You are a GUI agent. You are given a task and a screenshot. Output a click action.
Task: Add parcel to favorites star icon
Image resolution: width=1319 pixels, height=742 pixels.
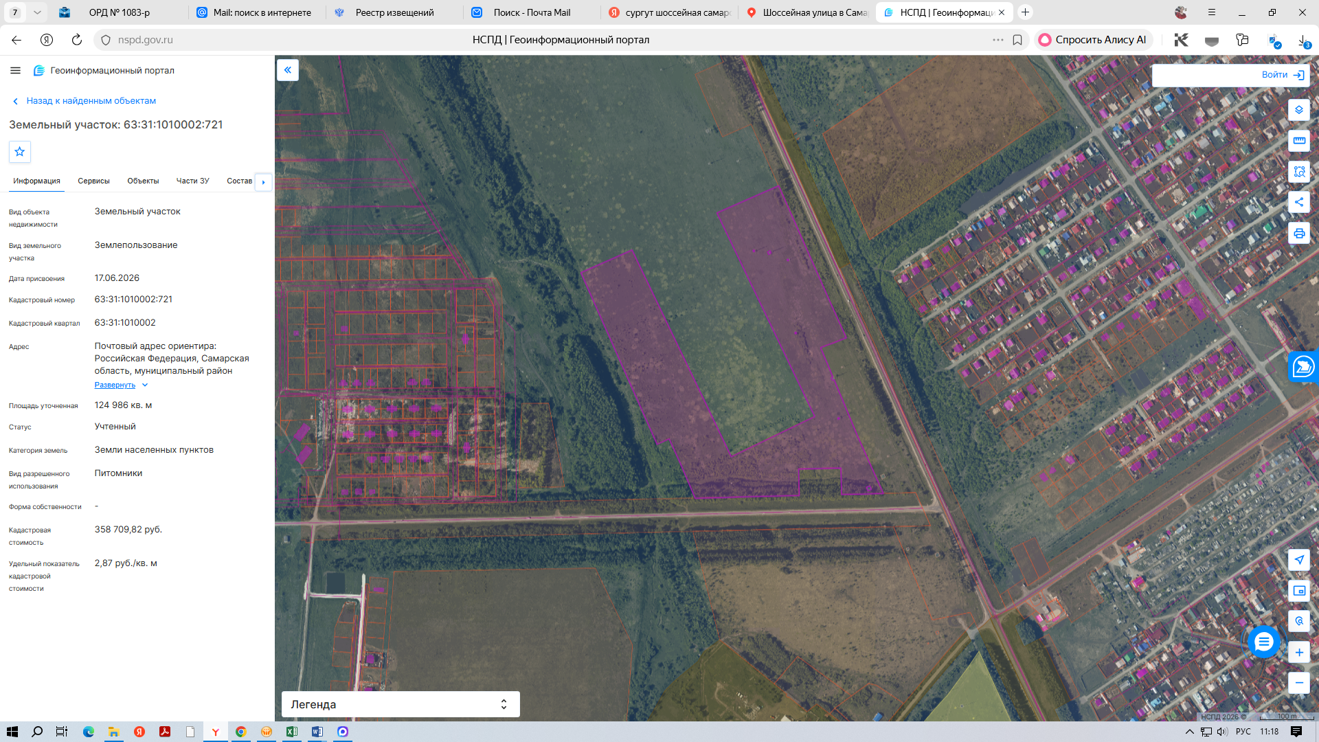20,152
